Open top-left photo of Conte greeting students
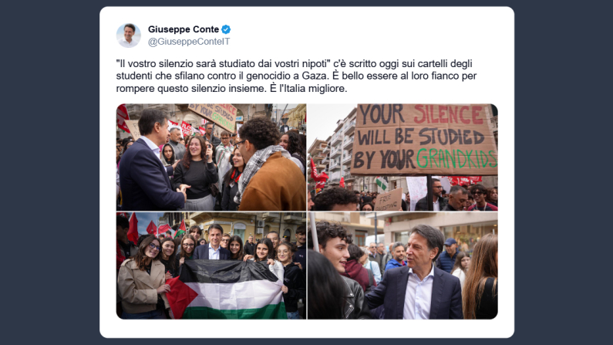 point(211,157)
